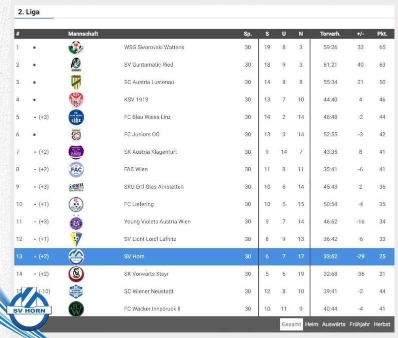Open the Frühjahr table tab
The width and height of the screenshot is (398, 338).
click(359, 324)
